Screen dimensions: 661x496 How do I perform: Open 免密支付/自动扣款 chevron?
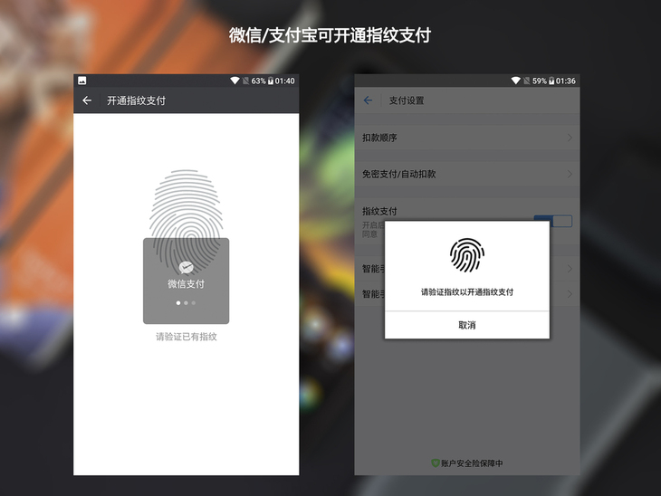coord(570,174)
